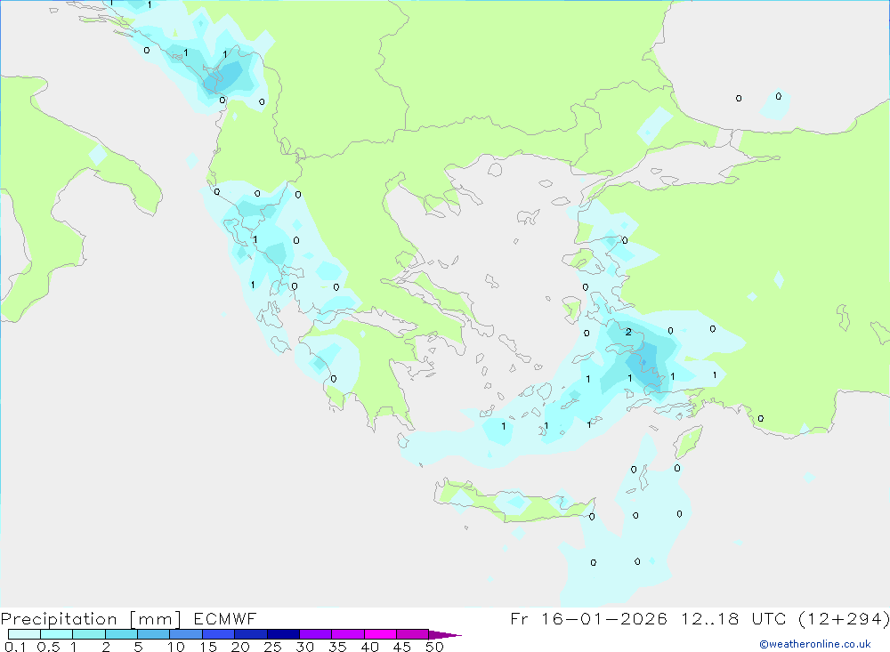Select the 30–35 mm legend color swatch

click(x=316, y=634)
